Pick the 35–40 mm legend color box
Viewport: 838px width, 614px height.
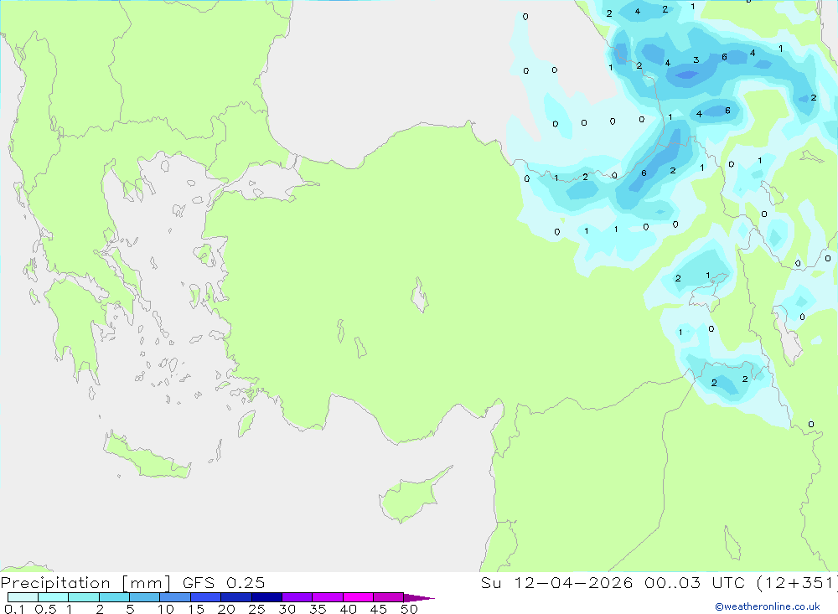coord(327,597)
